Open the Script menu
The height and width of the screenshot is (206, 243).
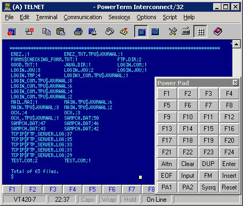(x=170, y=17)
